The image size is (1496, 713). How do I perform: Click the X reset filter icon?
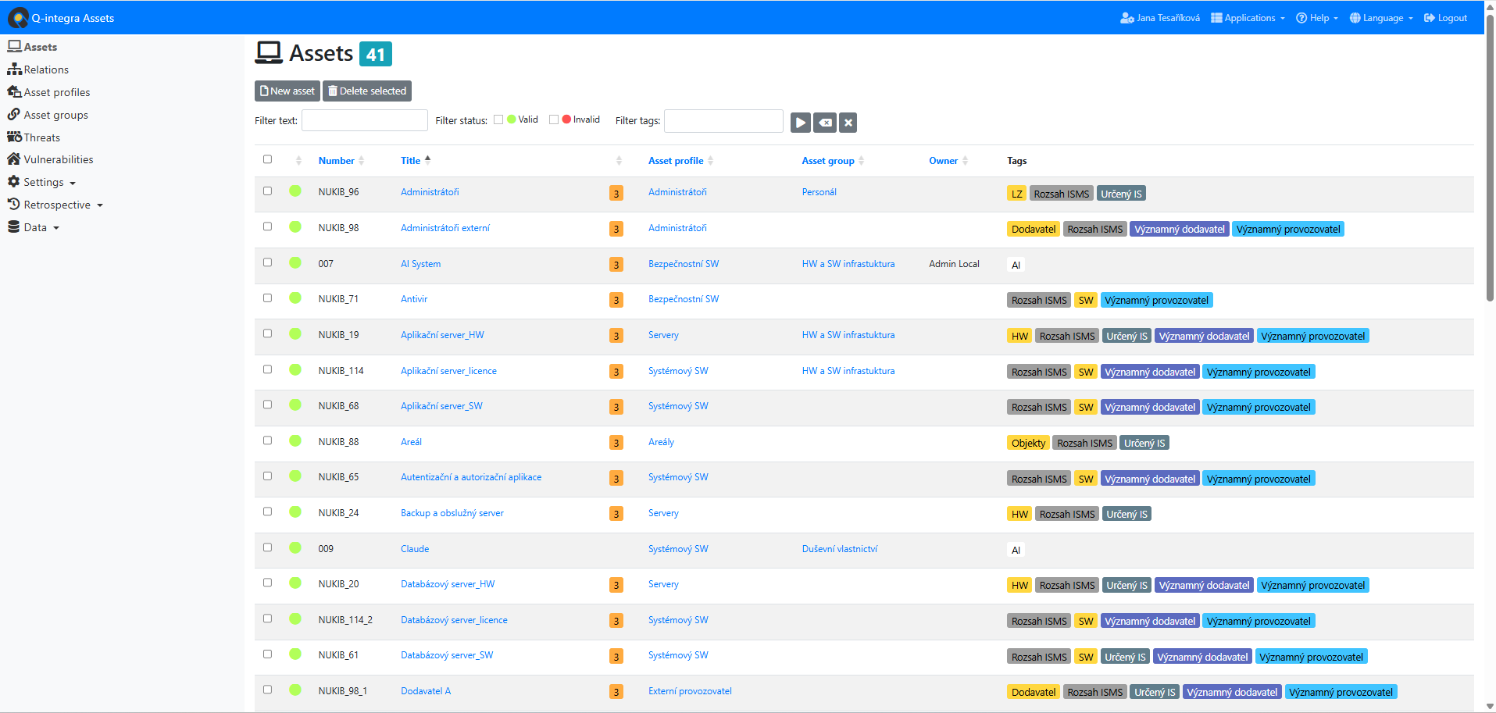pos(848,123)
